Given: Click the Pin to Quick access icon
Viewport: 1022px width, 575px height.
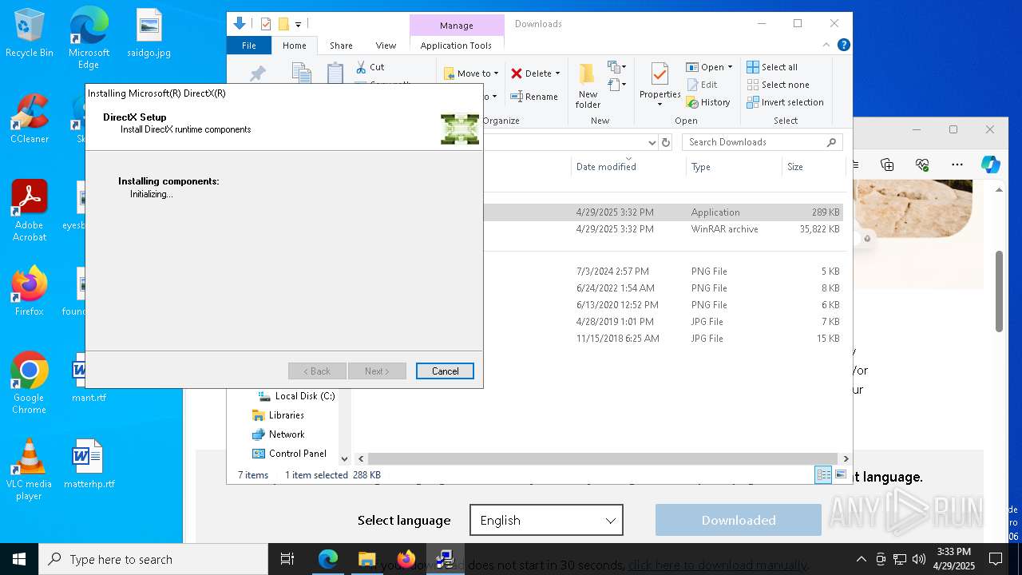Looking at the screenshot, I should [257, 73].
